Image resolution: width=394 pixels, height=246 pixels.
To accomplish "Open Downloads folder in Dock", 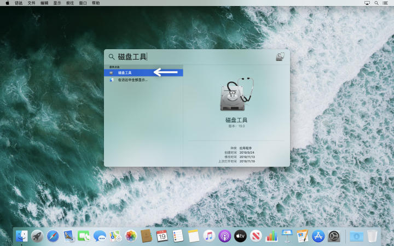I will point(357,236).
